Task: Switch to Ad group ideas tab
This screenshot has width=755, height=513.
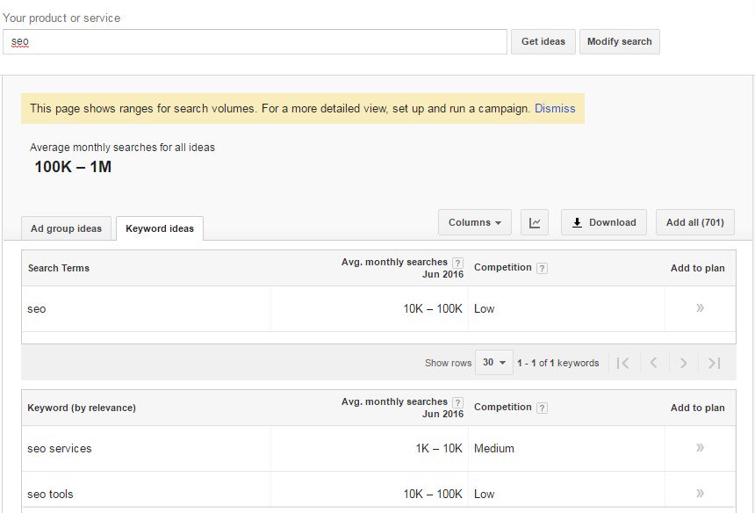Action: point(66,228)
